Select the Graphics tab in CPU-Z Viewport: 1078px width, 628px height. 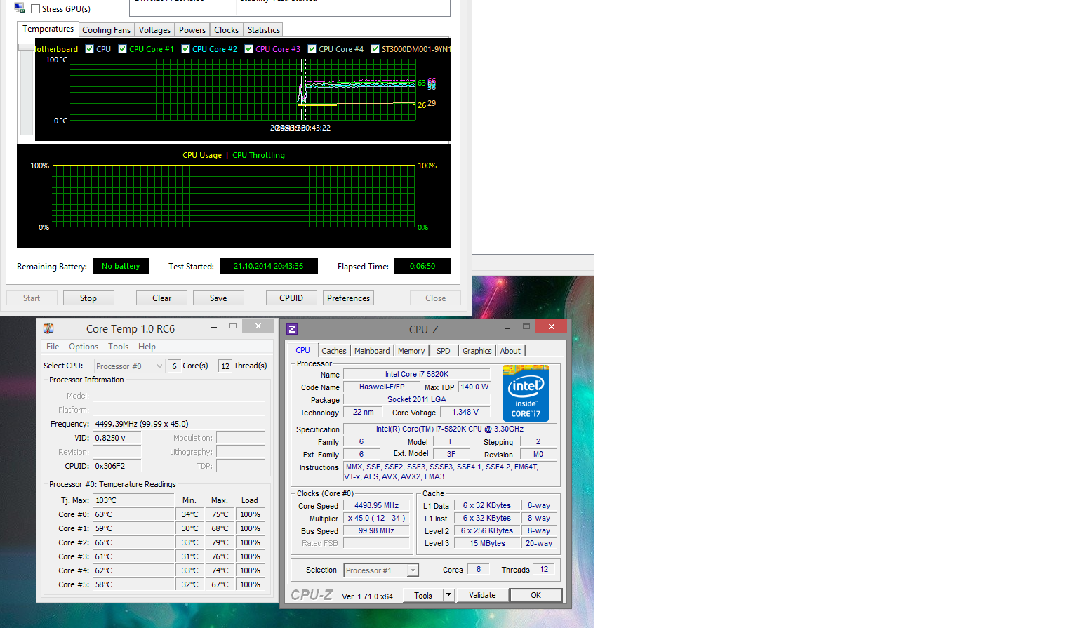[x=477, y=351]
